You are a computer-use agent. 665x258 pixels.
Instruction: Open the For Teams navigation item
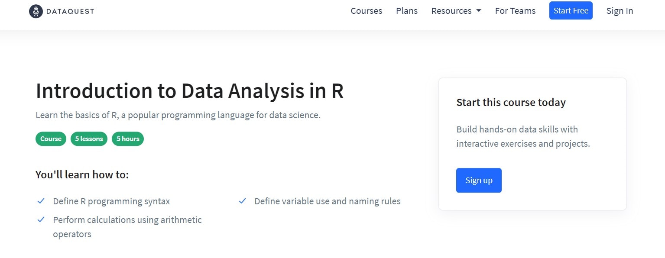coord(515,11)
